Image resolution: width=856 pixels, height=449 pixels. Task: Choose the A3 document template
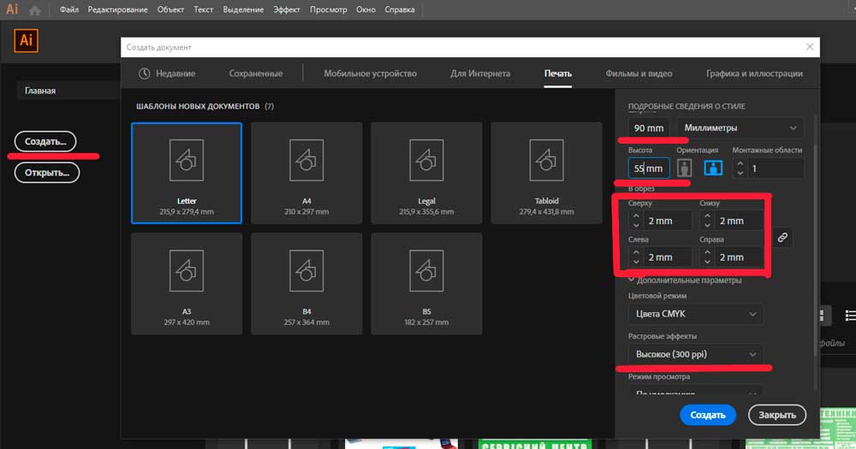click(187, 284)
